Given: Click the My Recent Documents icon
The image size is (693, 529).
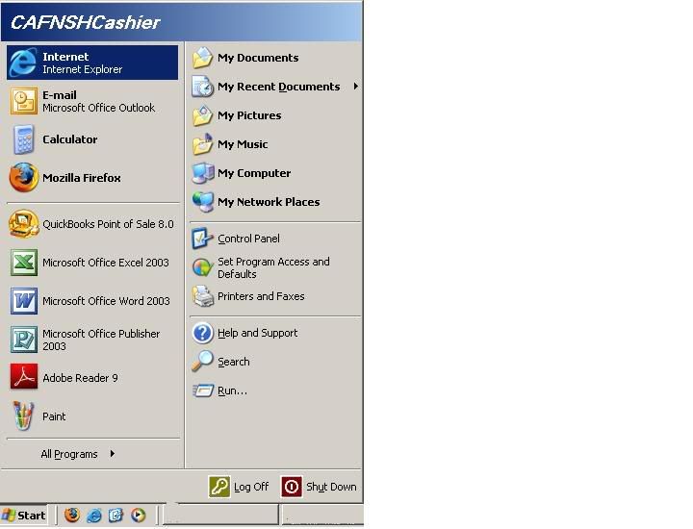Looking at the screenshot, I should (203, 87).
